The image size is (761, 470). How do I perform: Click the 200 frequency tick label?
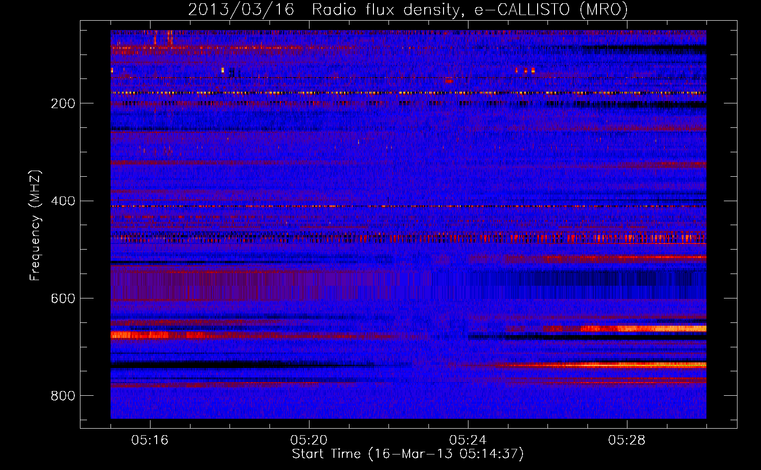[x=63, y=103]
